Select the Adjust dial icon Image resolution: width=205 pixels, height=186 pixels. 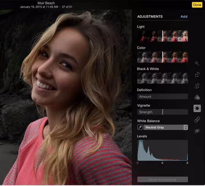tap(197, 108)
